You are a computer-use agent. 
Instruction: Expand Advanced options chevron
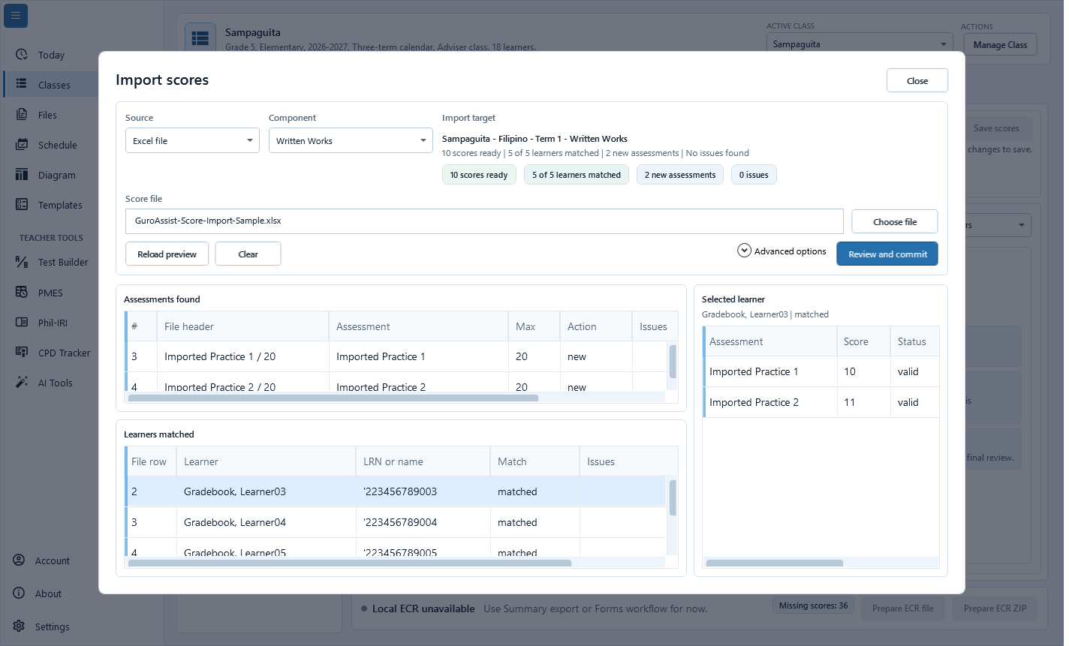click(744, 251)
